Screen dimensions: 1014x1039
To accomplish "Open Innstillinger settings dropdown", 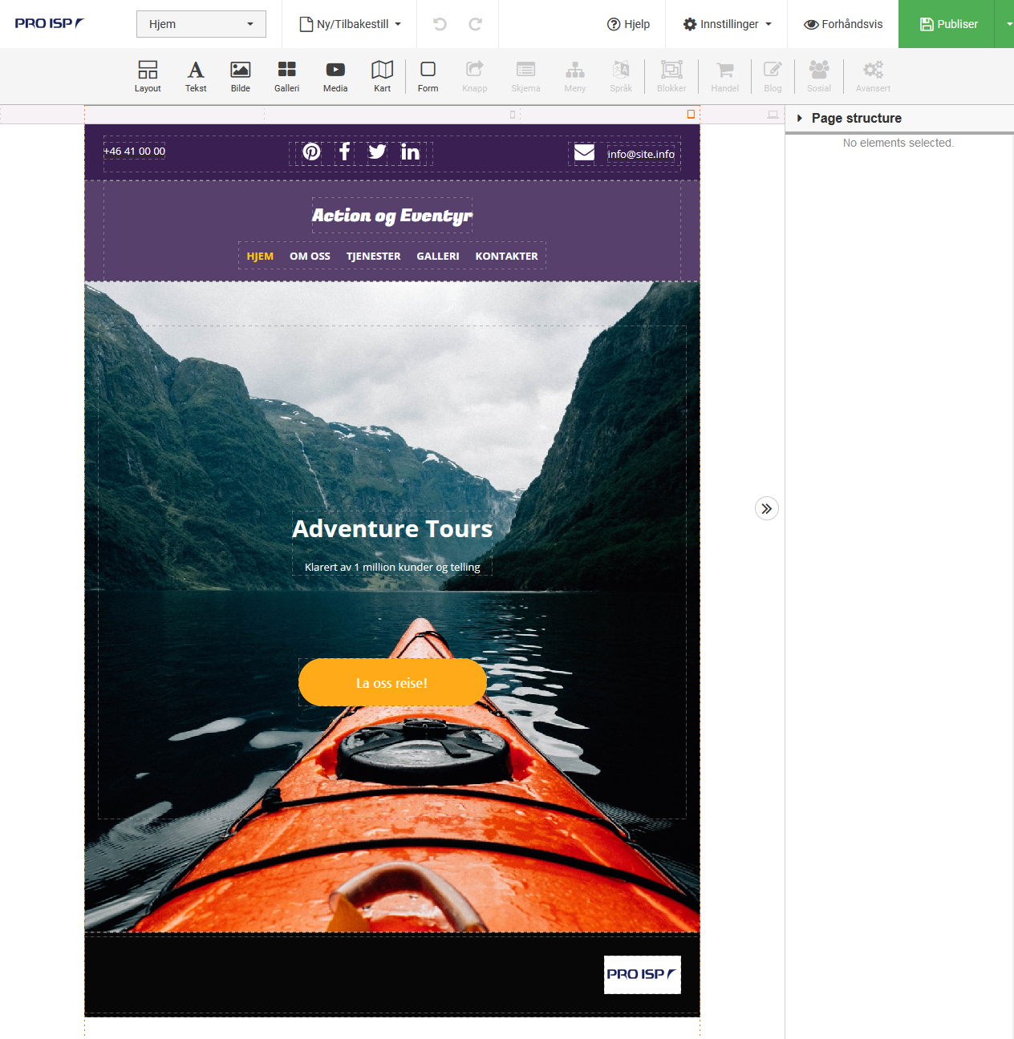I will 727,24.
